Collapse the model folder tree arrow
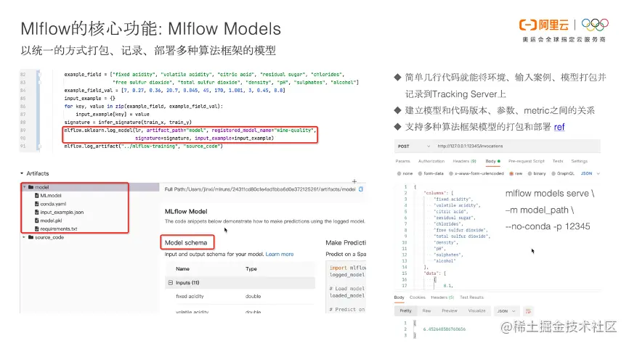Viewport: 629px width, 346px height. click(25, 187)
